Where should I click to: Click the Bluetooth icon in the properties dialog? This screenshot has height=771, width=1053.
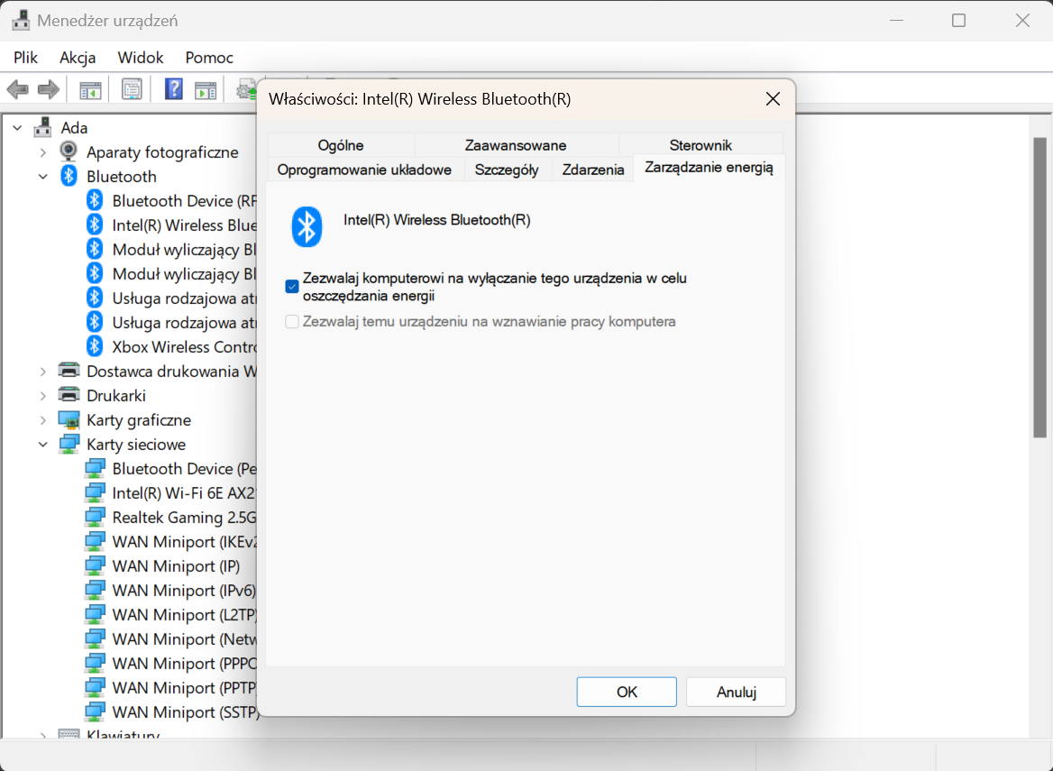pos(307,226)
